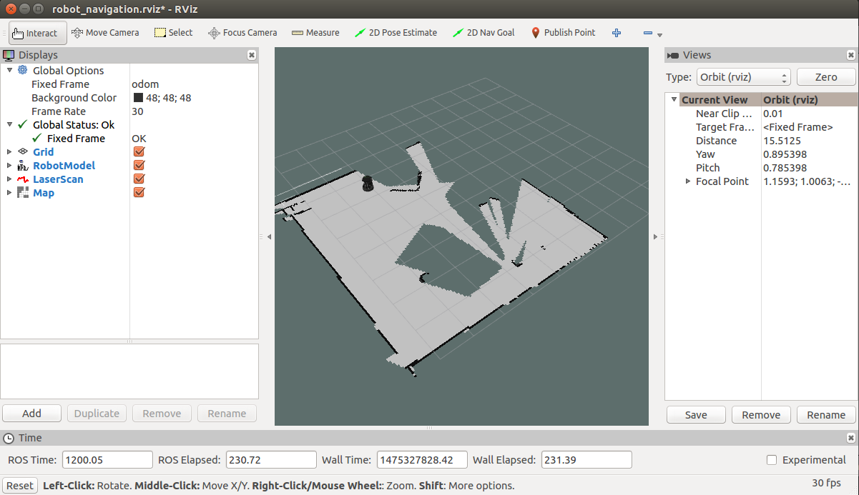Image resolution: width=859 pixels, height=495 pixels.
Task: Expand the RobotModel display node
Action: (9, 165)
